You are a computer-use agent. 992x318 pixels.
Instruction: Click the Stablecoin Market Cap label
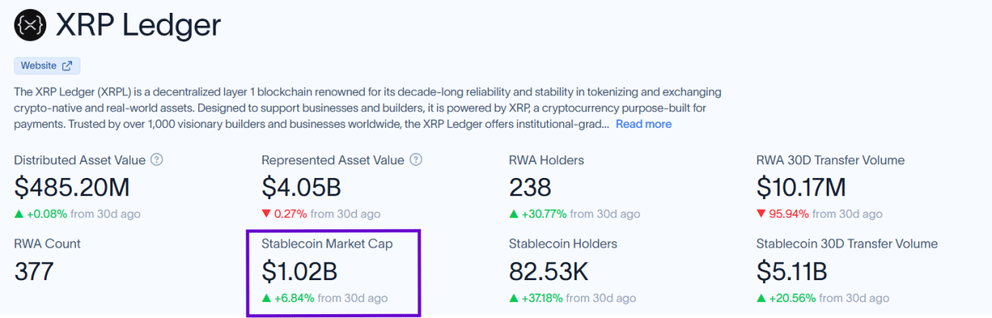[x=328, y=244]
